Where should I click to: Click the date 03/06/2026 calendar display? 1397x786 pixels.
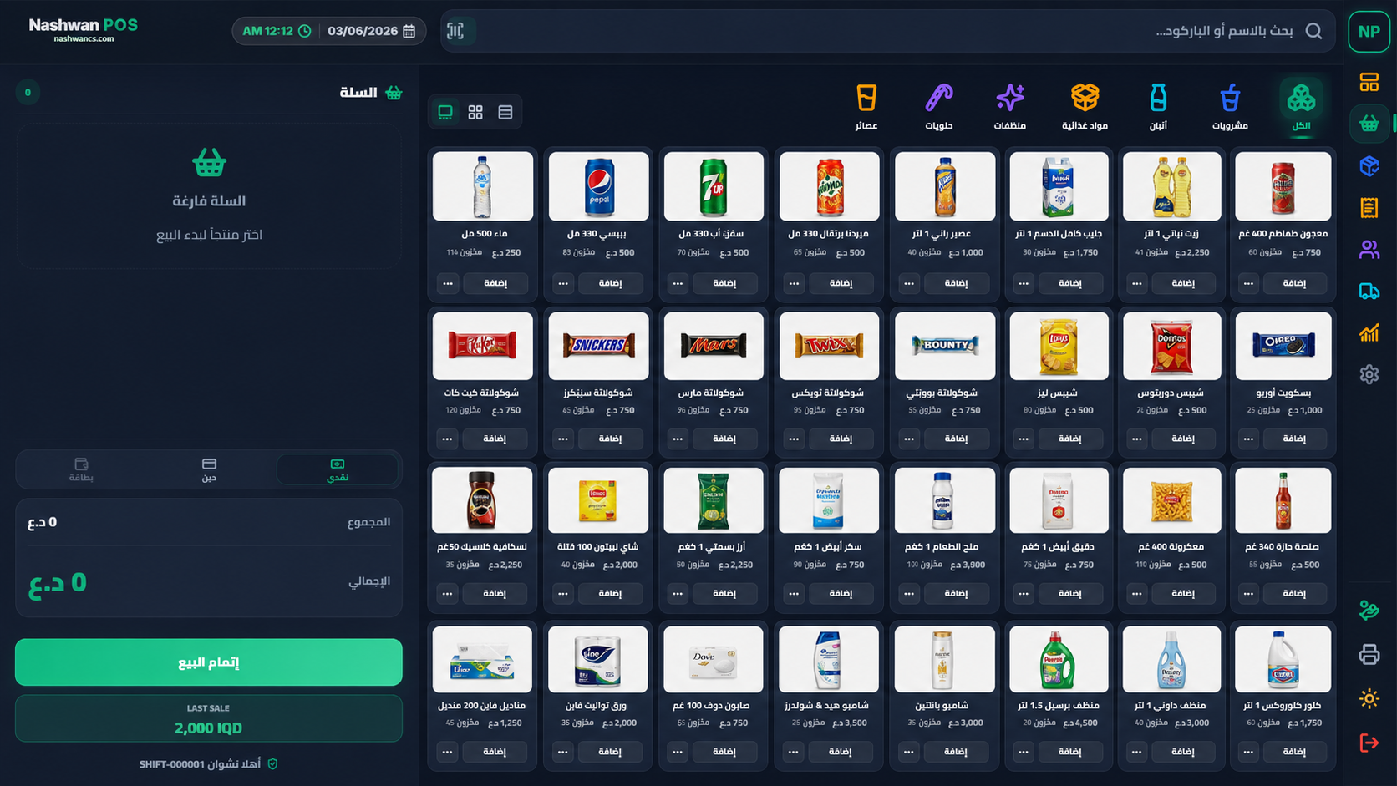pos(371,31)
